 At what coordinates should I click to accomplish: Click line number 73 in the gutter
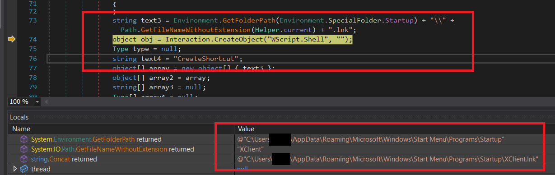(33, 20)
